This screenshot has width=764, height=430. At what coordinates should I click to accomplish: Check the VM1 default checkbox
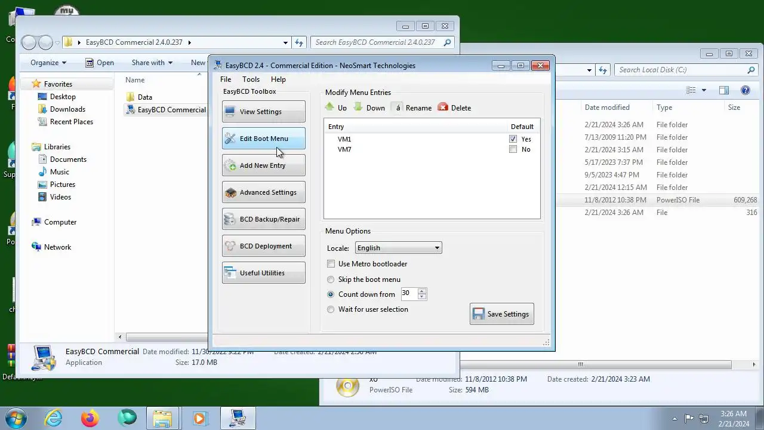click(x=513, y=139)
